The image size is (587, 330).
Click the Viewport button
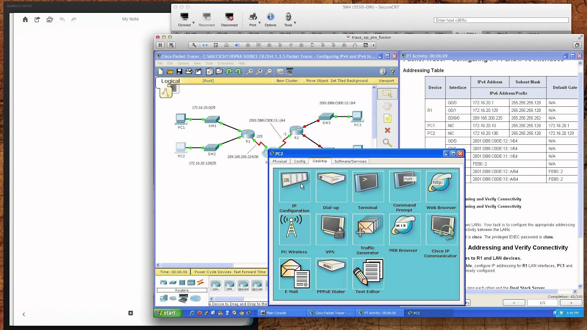pos(387,81)
